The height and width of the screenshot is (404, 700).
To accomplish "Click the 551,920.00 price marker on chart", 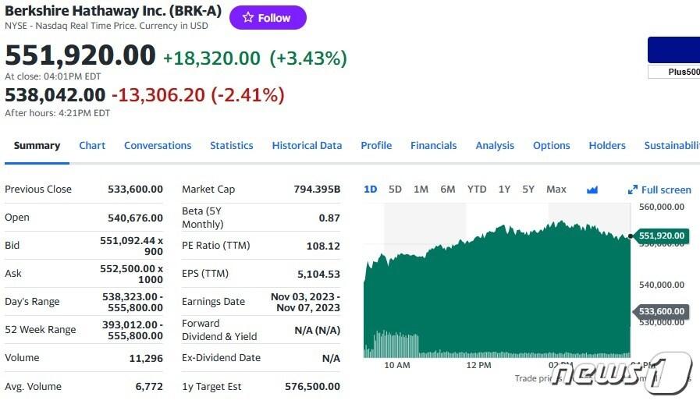I will click(662, 236).
